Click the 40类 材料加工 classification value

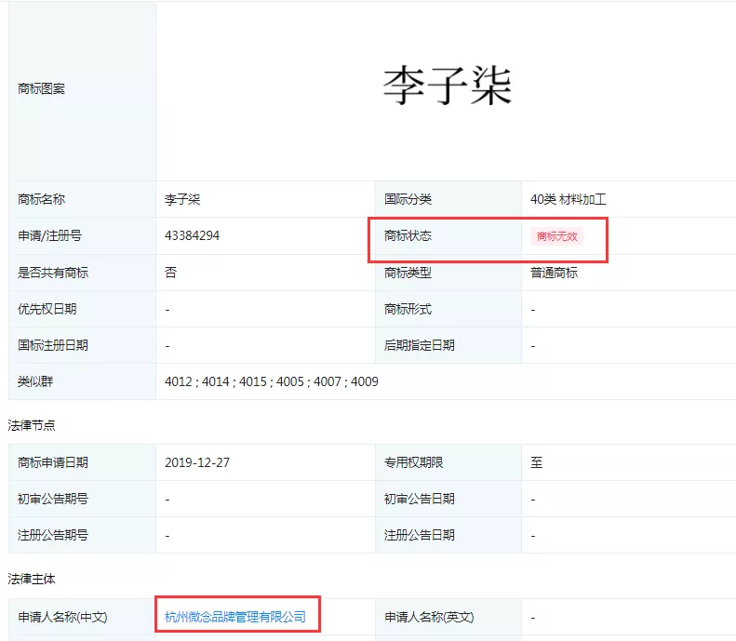[568, 199]
